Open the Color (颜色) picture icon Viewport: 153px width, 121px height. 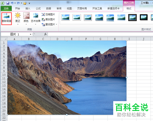coord(26,16)
